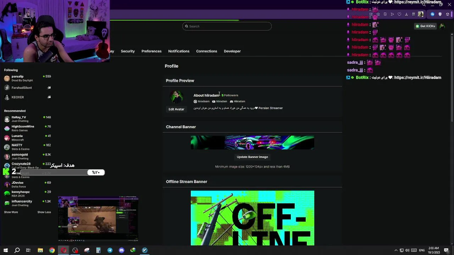The width and height of the screenshot is (454, 255).
Task: Click the camera cloud icon in browser toolbar
Action: pyautogui.click(x=378, y=14)
